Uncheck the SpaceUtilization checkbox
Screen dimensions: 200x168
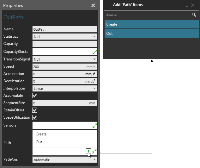(x=35, y=117)
